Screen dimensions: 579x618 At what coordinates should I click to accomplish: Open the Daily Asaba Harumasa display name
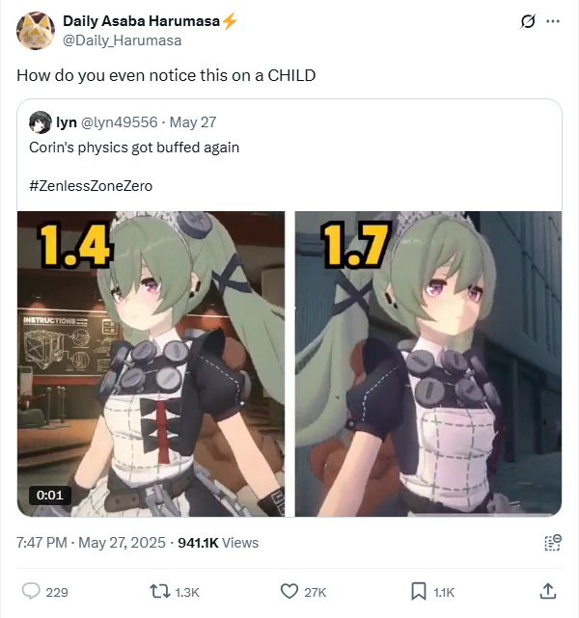pos(141,21)
